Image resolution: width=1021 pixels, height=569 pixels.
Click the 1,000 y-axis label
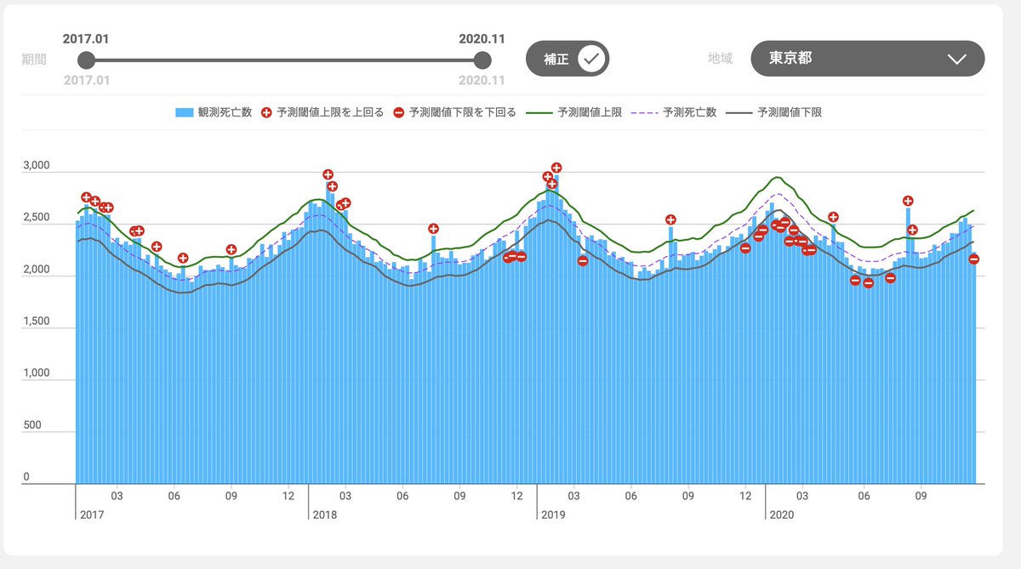(x=37, y=373)
